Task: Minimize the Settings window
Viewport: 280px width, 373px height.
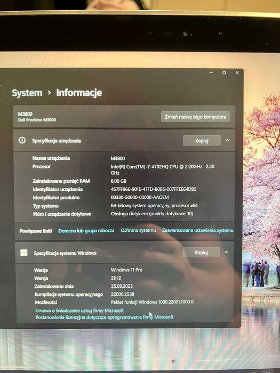Action: (211, 72)
